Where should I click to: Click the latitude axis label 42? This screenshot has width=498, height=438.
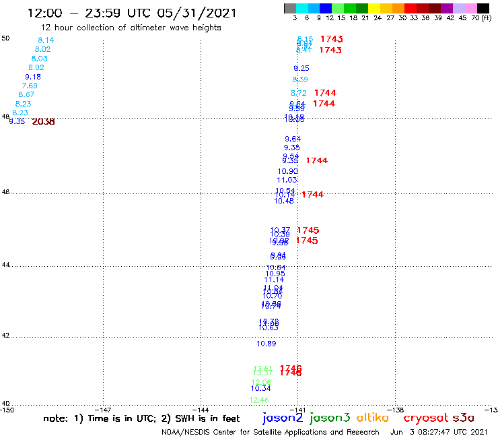click(5, 336)
